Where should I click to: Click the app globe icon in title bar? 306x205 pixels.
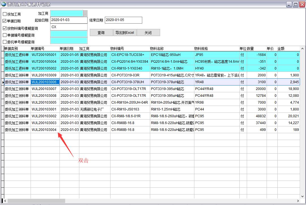click(x=4, y=4)
